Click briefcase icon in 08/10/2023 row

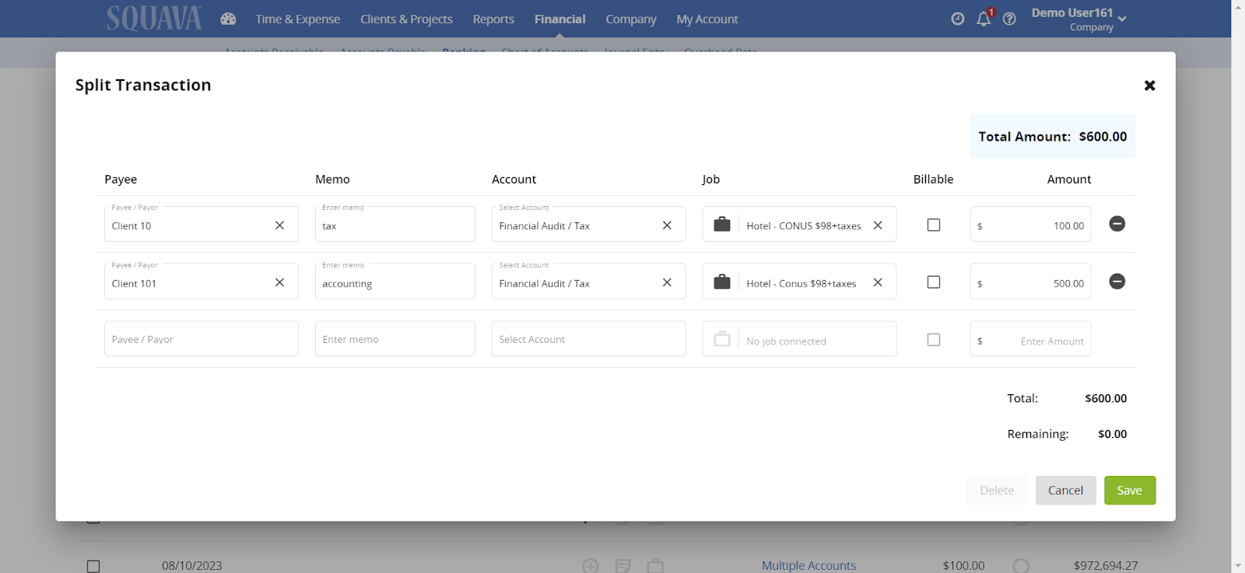[x=655, y=566]
